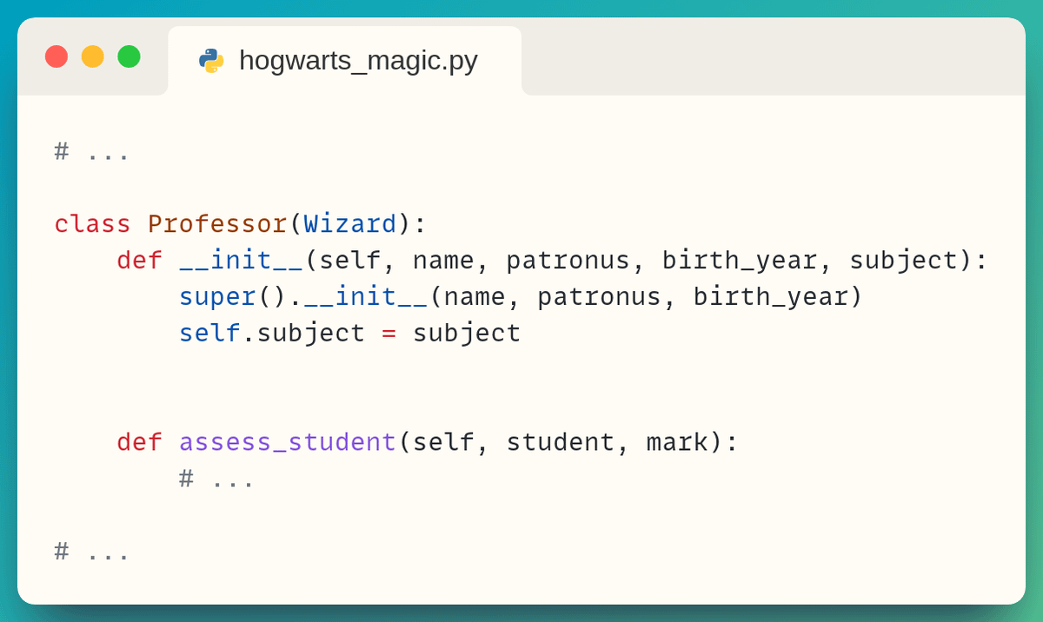Click 'subject' parameter in the __init__ signature
Viewport: 1043px width, 622px height.
coord(903,261)
